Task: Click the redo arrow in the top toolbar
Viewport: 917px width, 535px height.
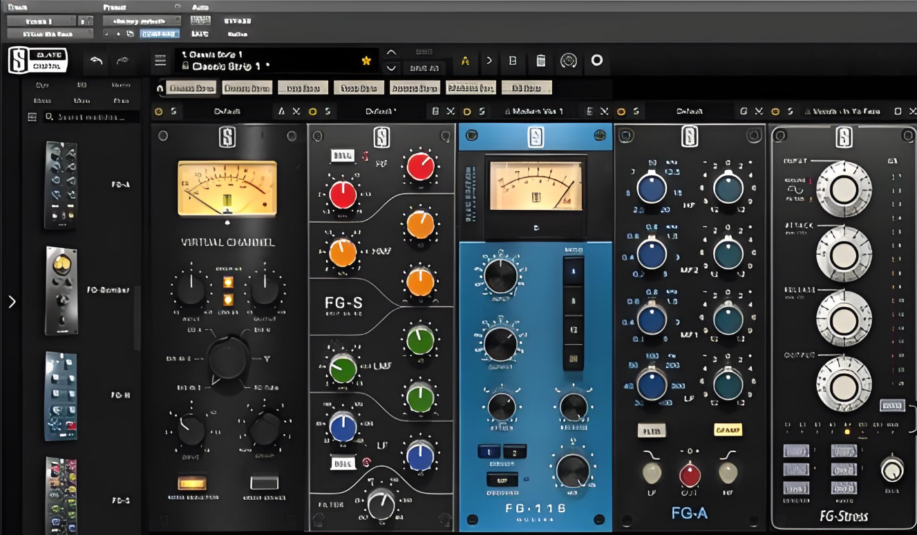Action: pos(123,61)
